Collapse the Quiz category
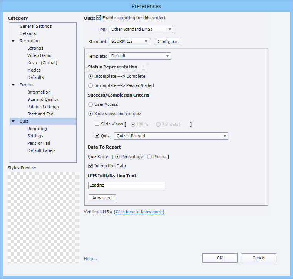The width and height of the screenshot is (293, 279). pos(13,122)
